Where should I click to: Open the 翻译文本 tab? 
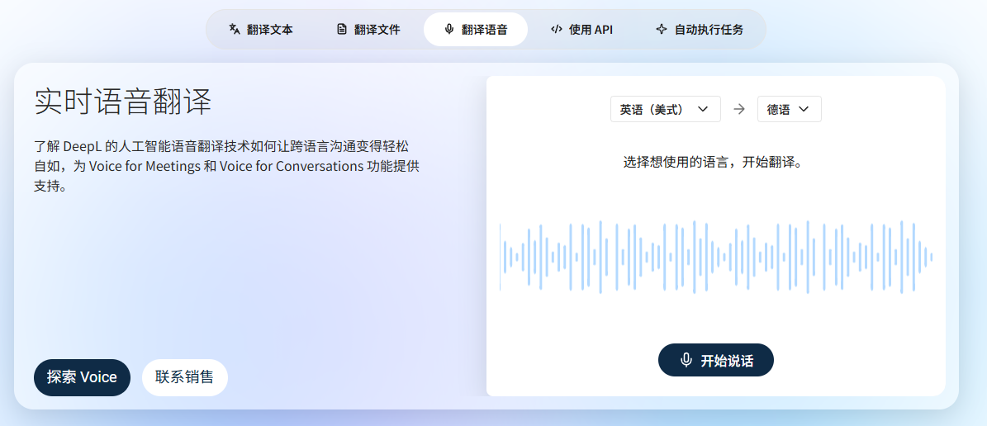(x=261, y=29)
